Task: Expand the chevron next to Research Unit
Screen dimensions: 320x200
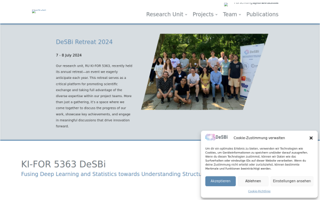Action: pos(186,15)
